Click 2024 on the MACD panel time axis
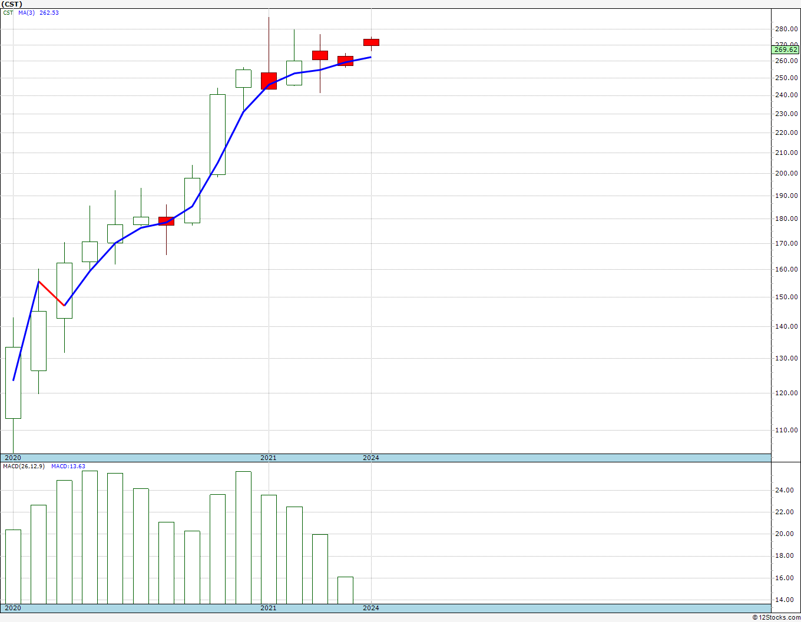 click(x=371, y=608)
